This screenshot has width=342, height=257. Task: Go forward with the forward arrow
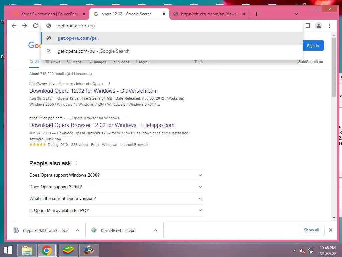tap(25, 26)
